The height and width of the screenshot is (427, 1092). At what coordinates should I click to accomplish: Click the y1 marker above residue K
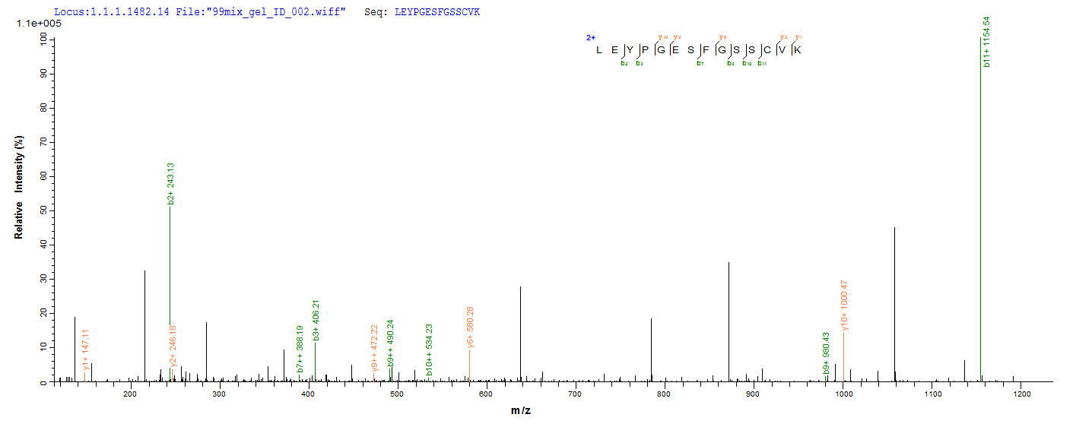coord(798,36)
